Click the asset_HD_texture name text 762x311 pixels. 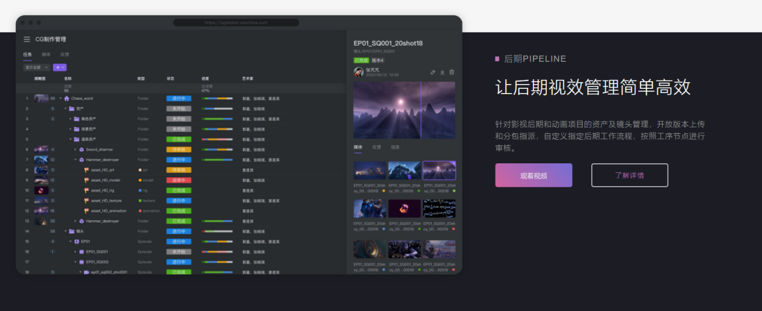click(106, 201)
